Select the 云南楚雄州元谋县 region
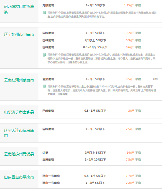The width and height of the screenshot is (162, 189). point(19,154)
